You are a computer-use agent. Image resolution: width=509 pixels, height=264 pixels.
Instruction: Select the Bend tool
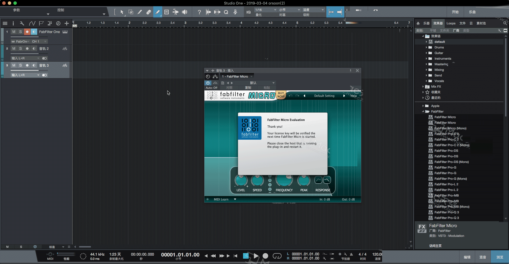tap(175, 12)
